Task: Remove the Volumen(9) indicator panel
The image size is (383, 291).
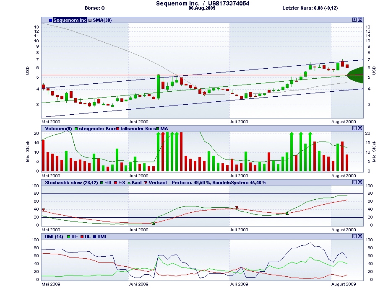Action: (x=360, y=128)
